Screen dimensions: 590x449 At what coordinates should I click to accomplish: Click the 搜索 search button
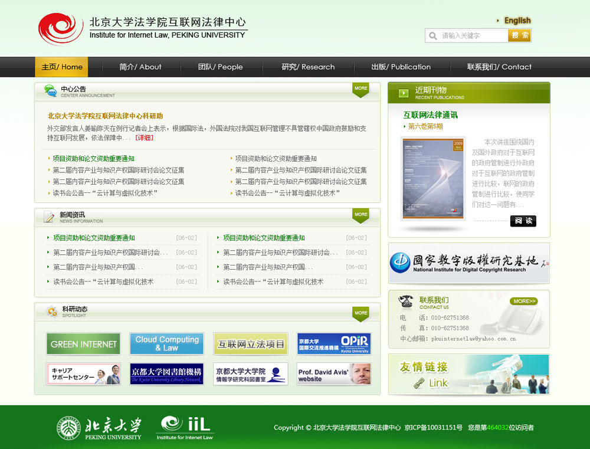[x=519, y=35]
